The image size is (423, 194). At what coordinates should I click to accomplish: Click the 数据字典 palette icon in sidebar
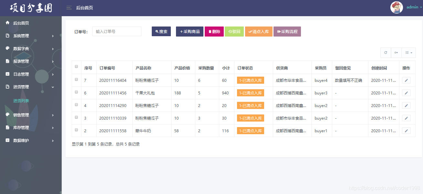tap(7, 48)
